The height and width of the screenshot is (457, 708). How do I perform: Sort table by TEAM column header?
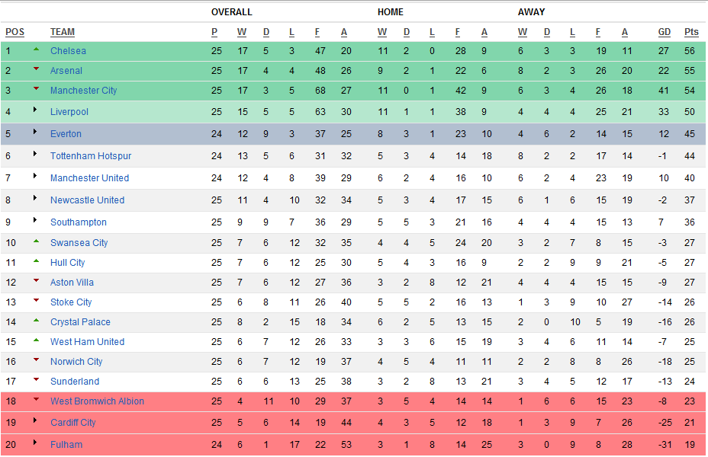63,32
